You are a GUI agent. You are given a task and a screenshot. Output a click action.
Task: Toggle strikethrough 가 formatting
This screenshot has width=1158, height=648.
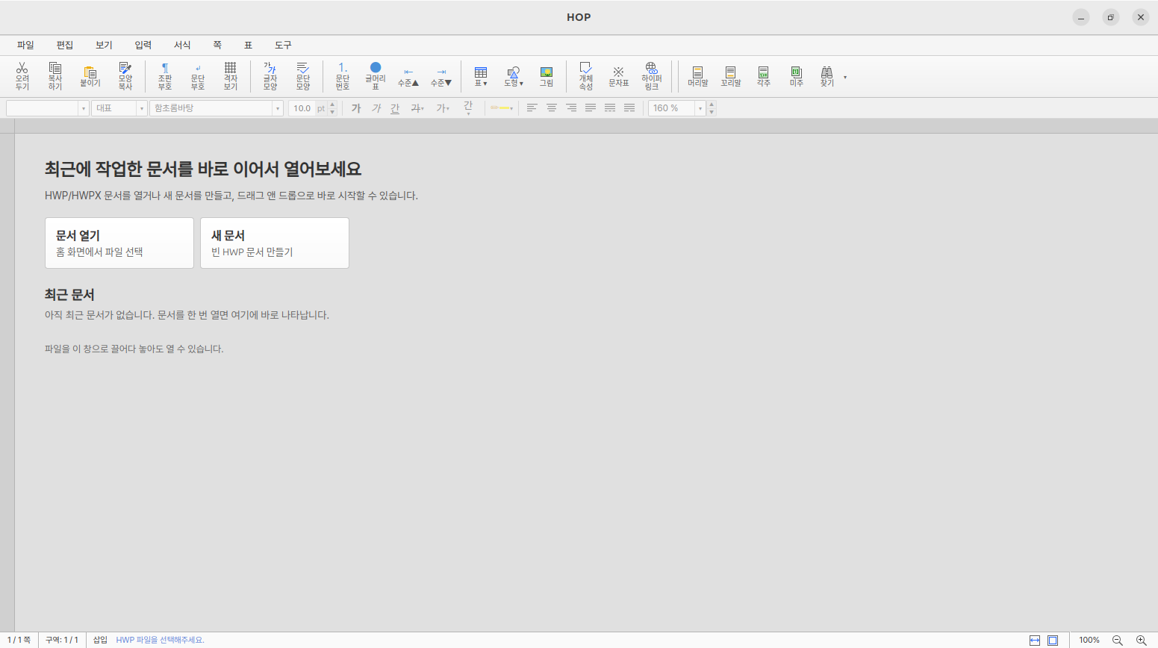tap(417, 108)
